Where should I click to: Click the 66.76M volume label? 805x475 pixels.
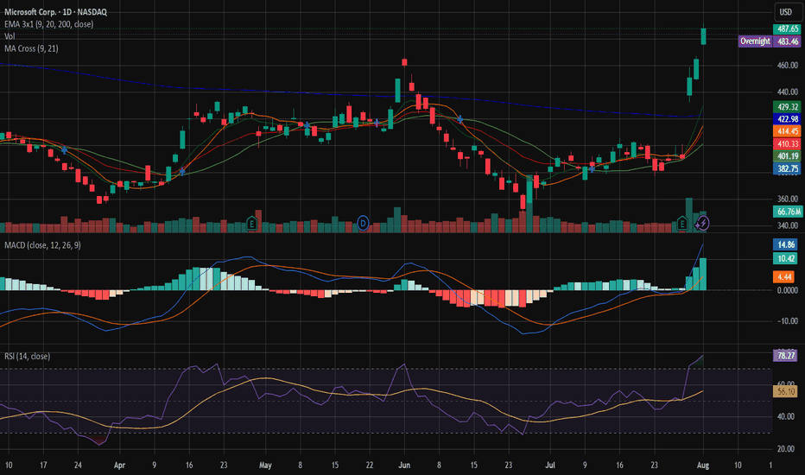click(x=788, y=212)
